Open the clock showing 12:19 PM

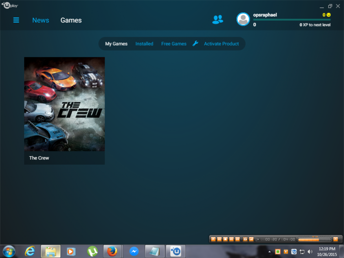(327, 252)
